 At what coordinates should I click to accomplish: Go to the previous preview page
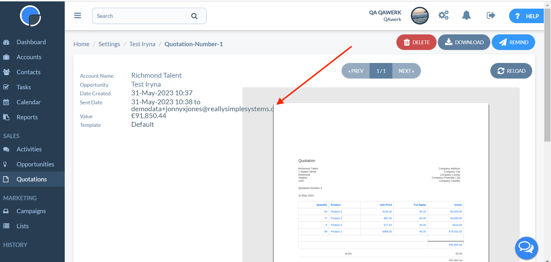pyautogui.click(x=356, y=71)
